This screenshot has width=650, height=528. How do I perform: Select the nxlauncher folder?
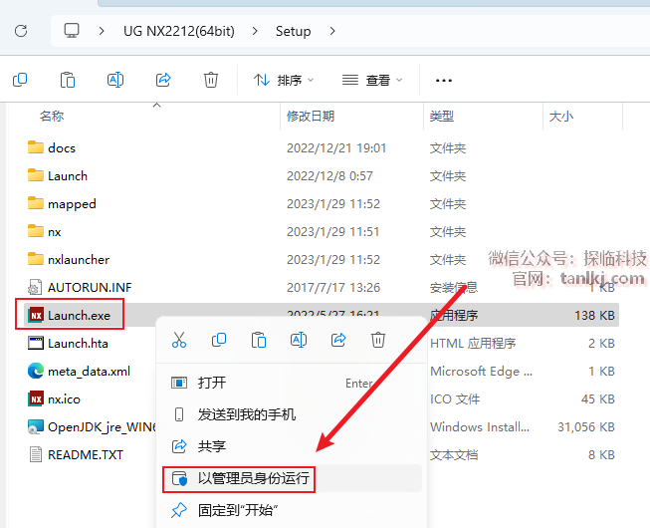[x=79, y=259]
